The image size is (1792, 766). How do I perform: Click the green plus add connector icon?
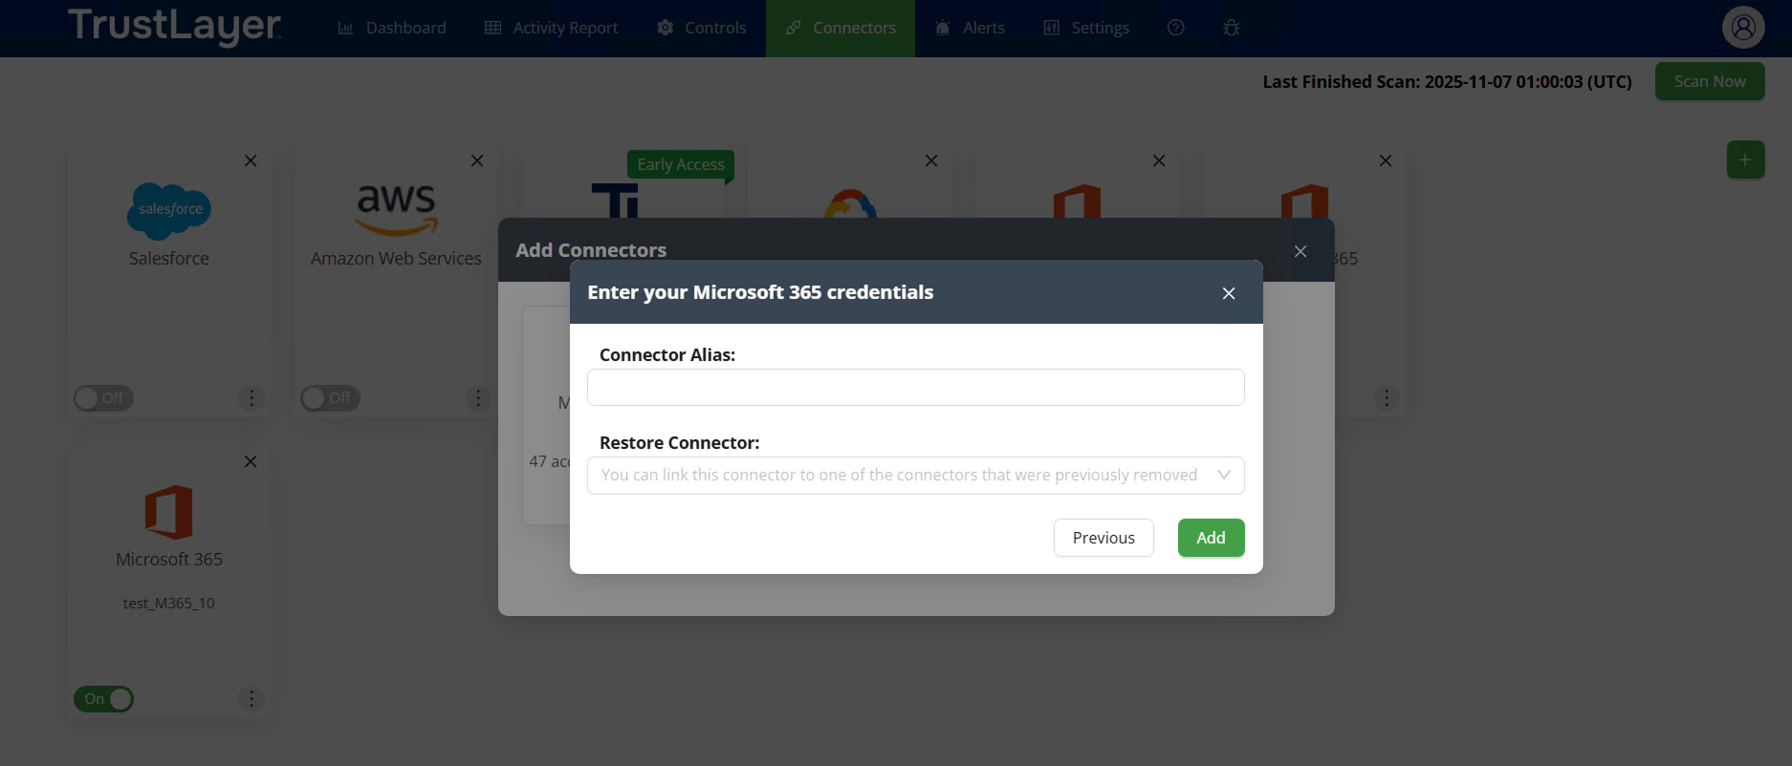1745,160
